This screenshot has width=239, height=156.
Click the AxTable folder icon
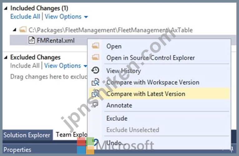tap(23, 30)
